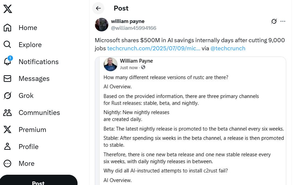The height and width of the screenshot is (185, 294).
Task: Click the Premium X icon
Action: pyautogui.click(x=8, y=130)
